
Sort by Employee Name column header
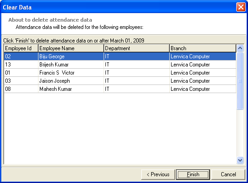pyautogui.click(x=71, y=48)
